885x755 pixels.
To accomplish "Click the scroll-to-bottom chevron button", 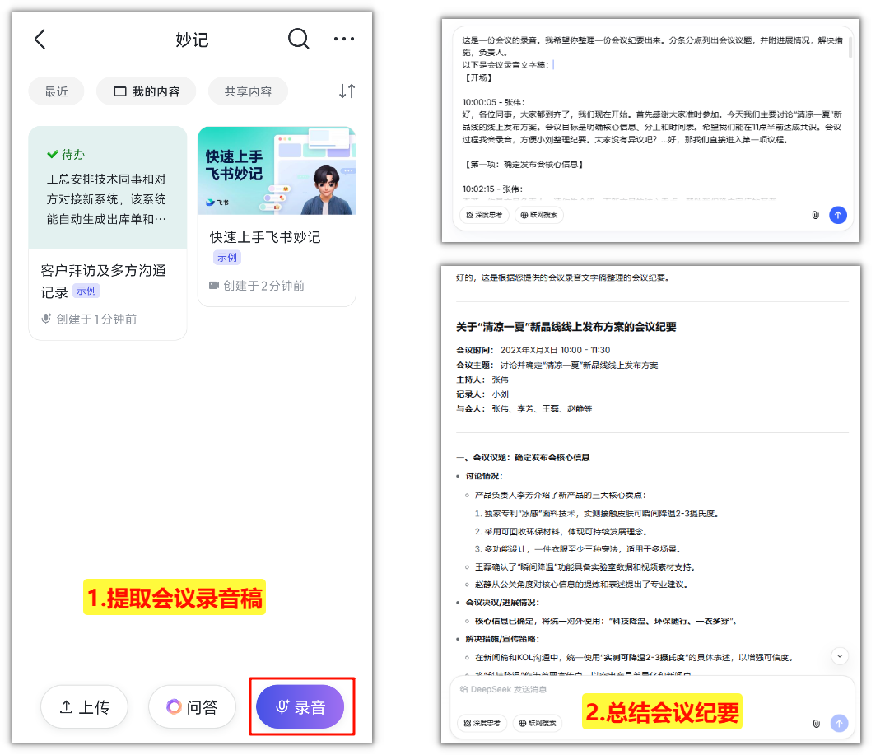I will point(840,656).
